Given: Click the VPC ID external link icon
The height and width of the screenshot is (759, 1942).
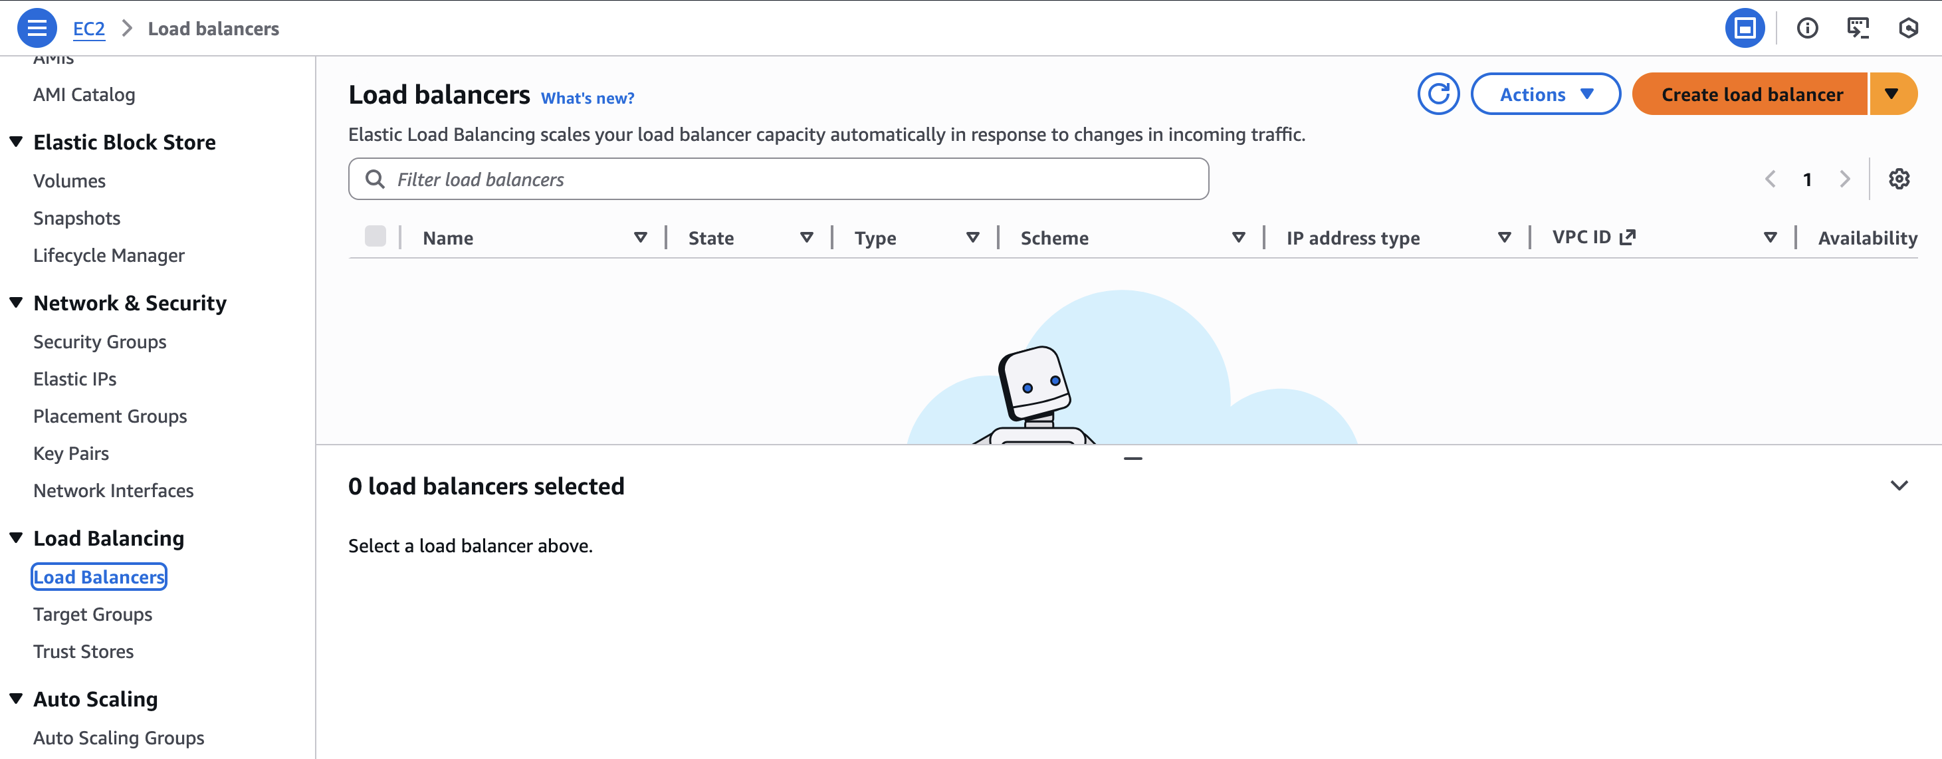Looking at the screenshot, I should [1628, 237].
